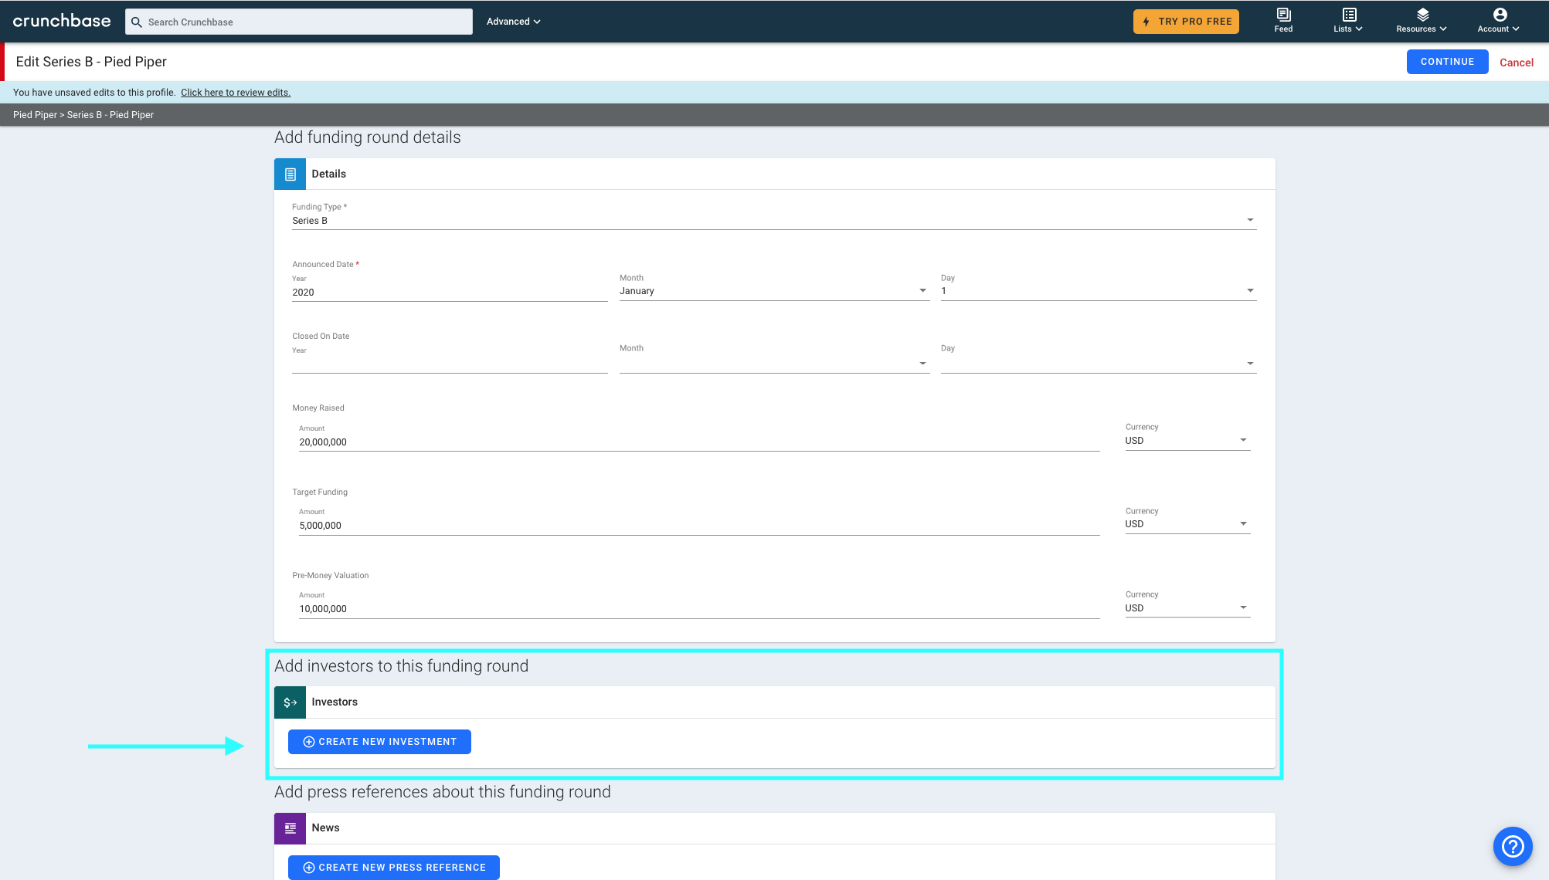
Task: Click the 'Money Raised' label
Action: tap(318, 408)
